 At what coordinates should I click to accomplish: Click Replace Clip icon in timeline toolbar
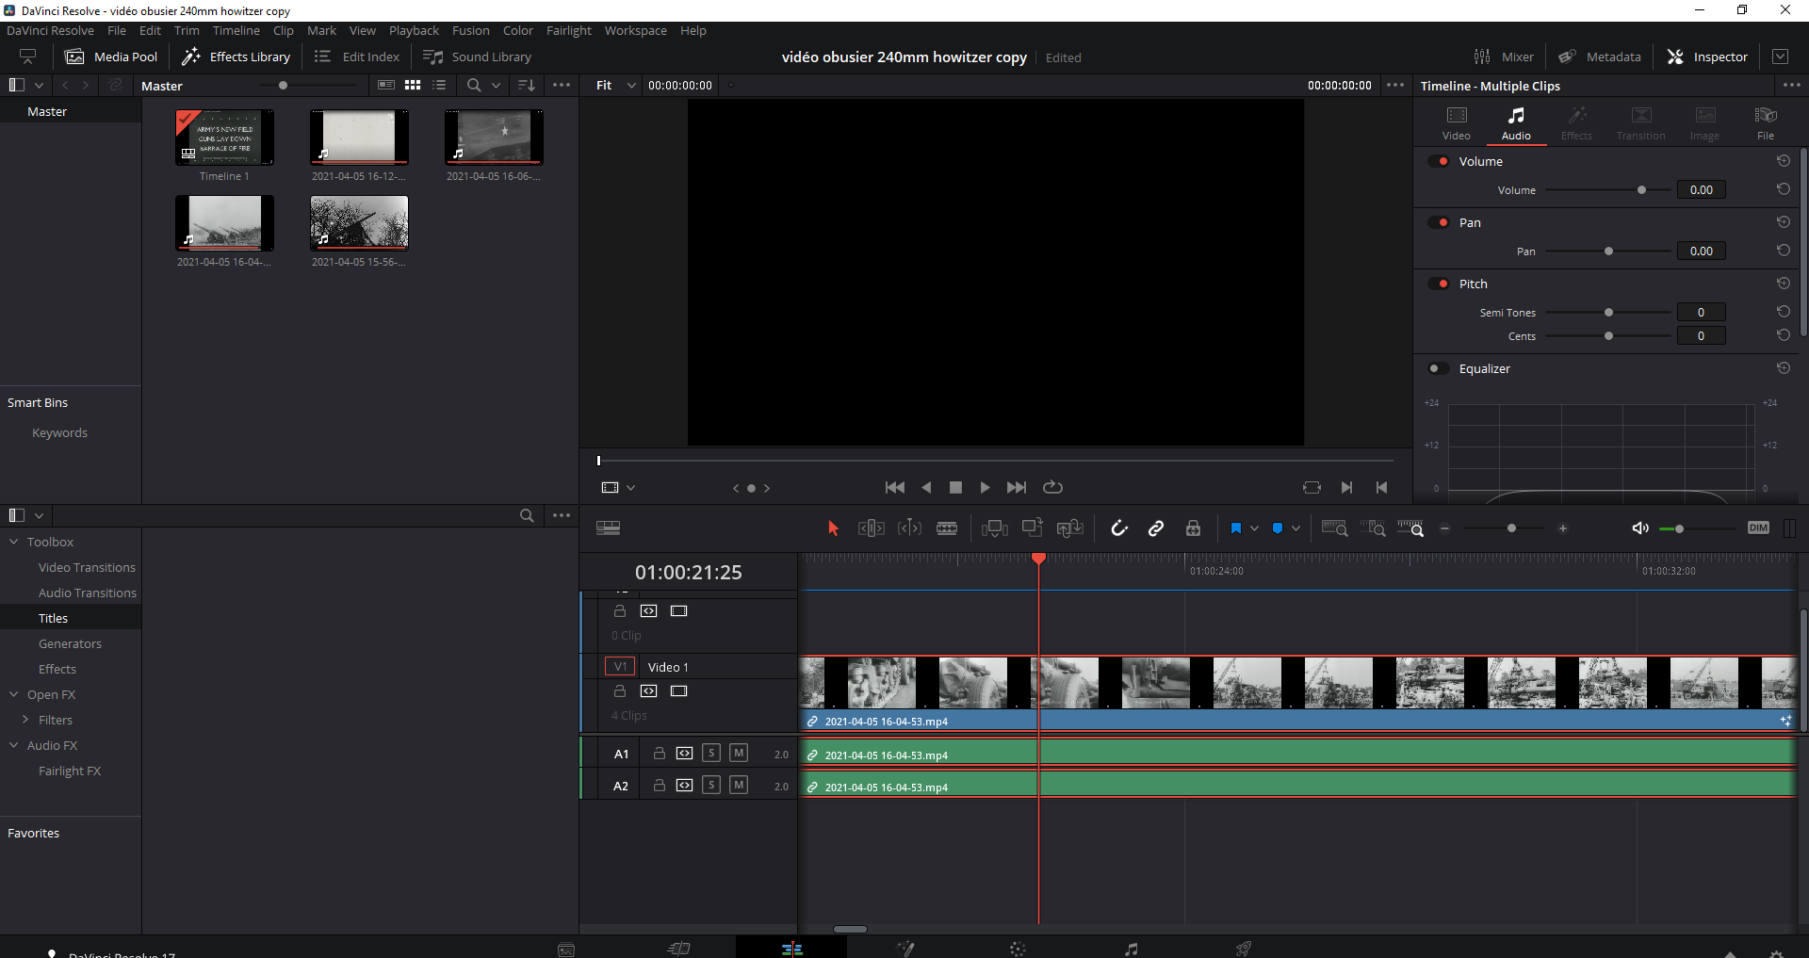pyautogui.click(x=1069, y=528)
